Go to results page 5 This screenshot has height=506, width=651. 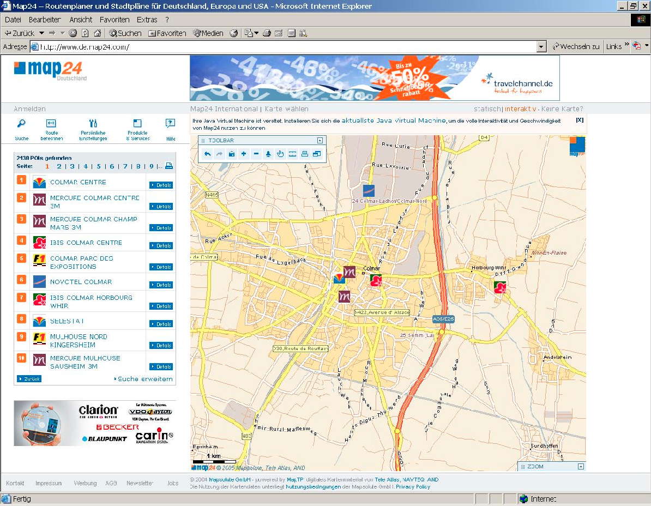click(99, 166)
